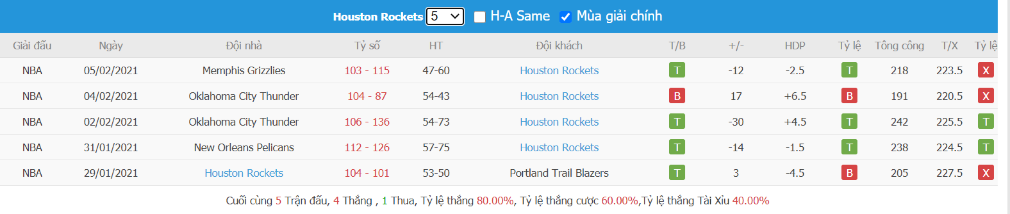Click green T result badge for 05/02/2021 match
Screen dimensions: 1010x214
[677, 70]
